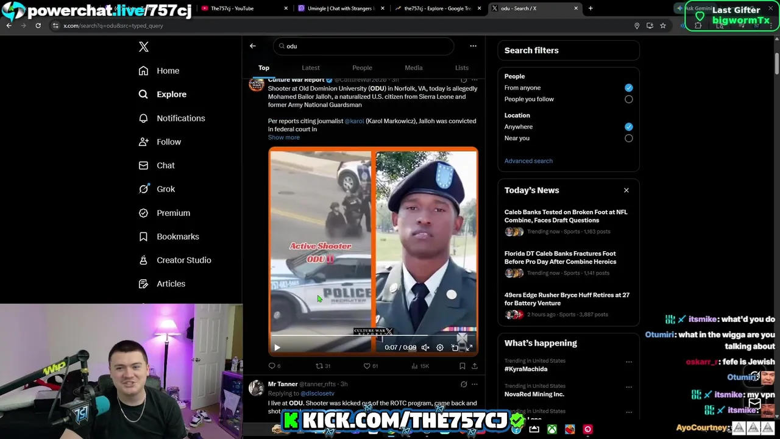Switch to the Latest tab
780x439 pixels.
(x=311, y=68)
